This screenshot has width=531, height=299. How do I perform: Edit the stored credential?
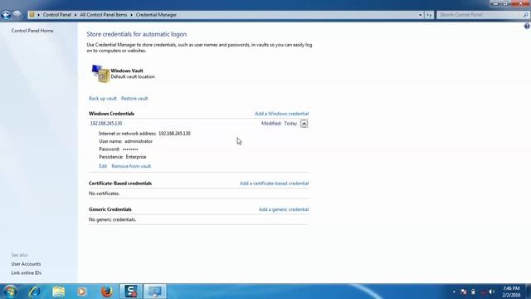click(x=103, y=166)
